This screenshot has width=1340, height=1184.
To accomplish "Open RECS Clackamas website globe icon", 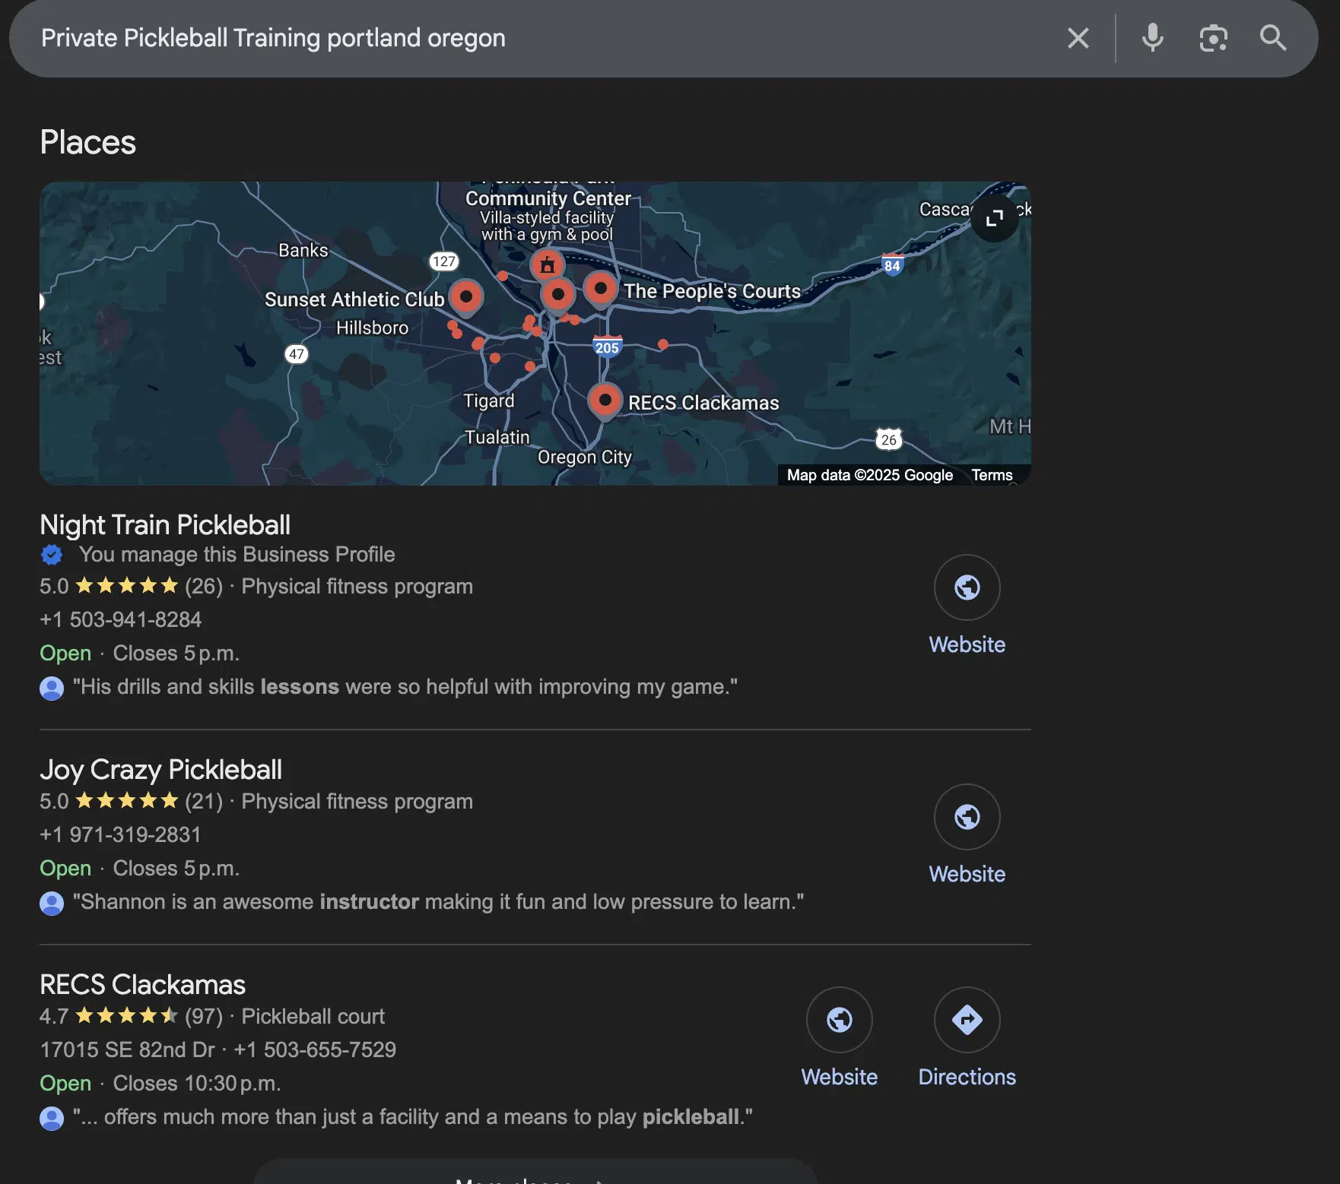I will (839, 1020).
